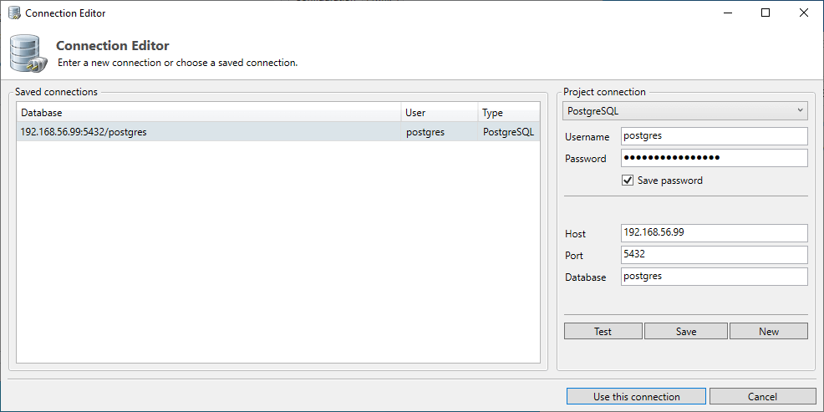
Task: Edit the Host address field
Action: point(714,233)
